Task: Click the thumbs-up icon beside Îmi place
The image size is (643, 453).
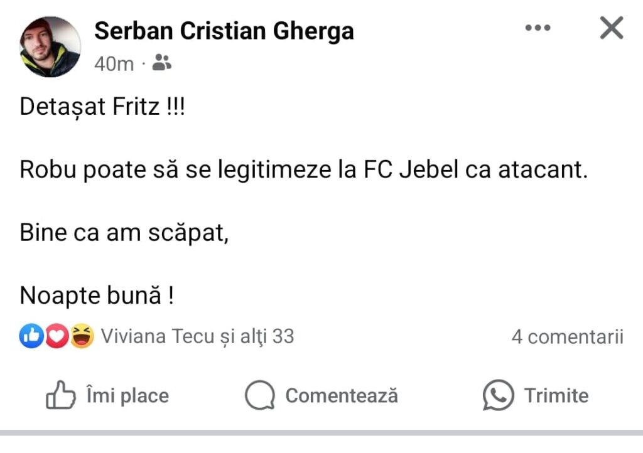Action: pos(60,396)
